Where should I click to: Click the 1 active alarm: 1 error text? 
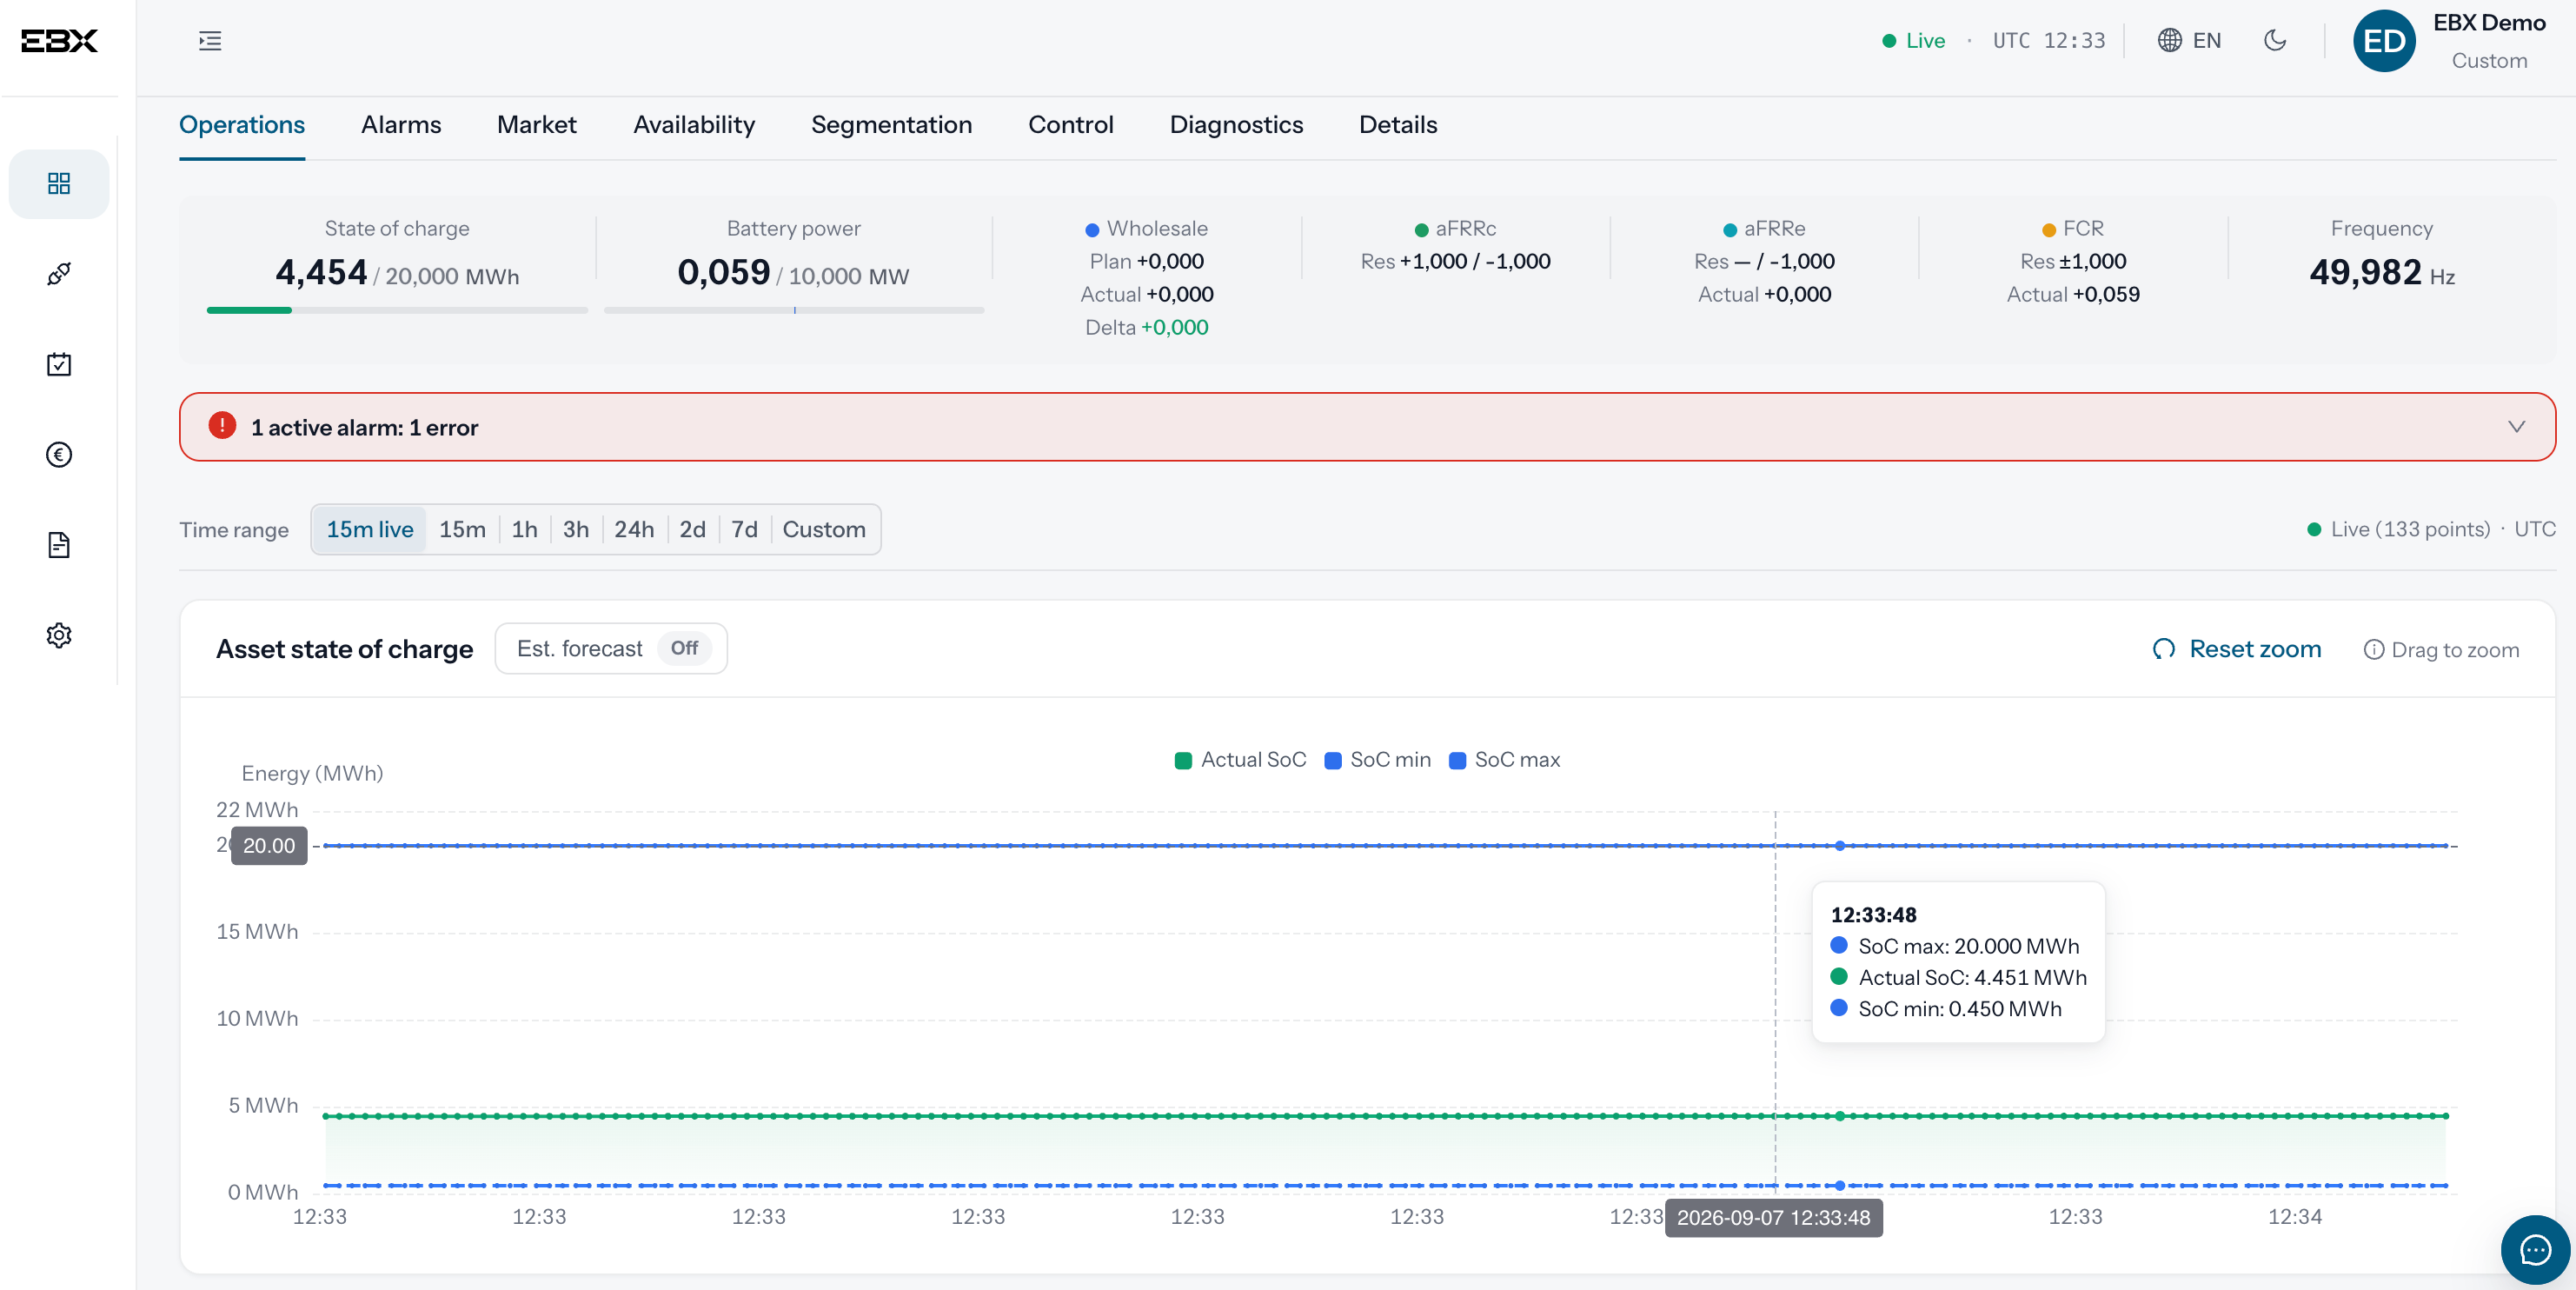click(x=364, y=427)
